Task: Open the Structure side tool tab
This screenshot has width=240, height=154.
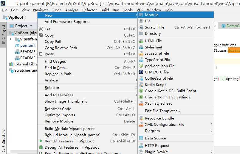Action: pyautogui.click(x=3, y=140)
